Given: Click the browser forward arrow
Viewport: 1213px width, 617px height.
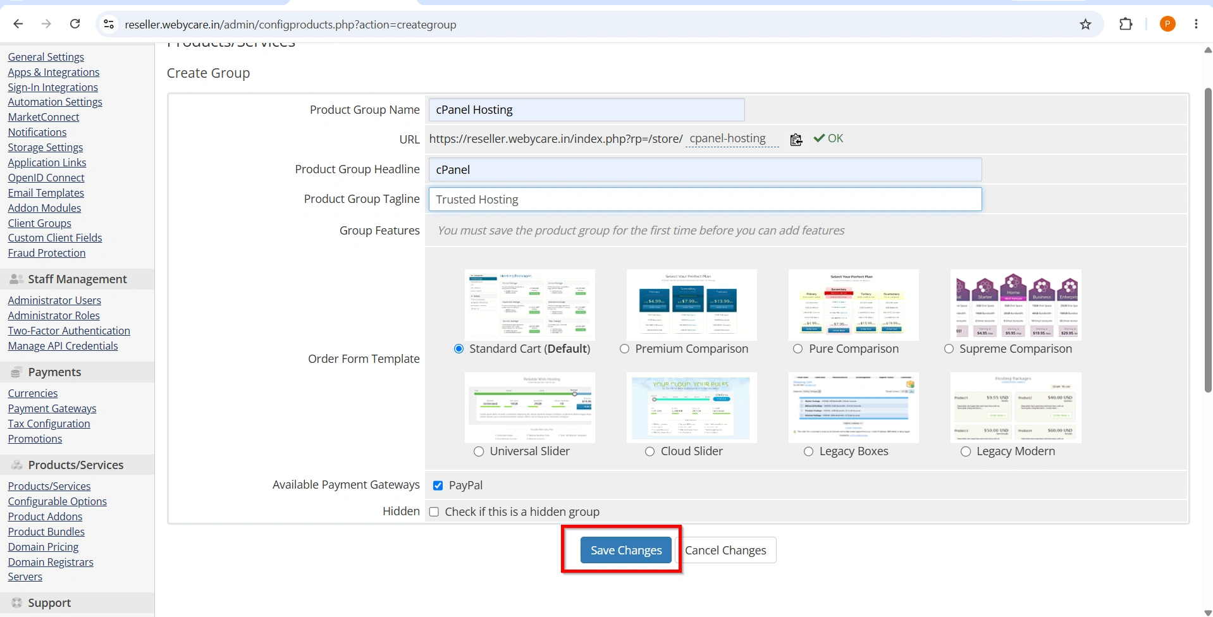Looking at the screenshot, I should coord(46,24).
